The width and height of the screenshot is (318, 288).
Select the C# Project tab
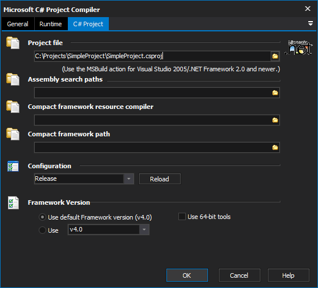88,24
